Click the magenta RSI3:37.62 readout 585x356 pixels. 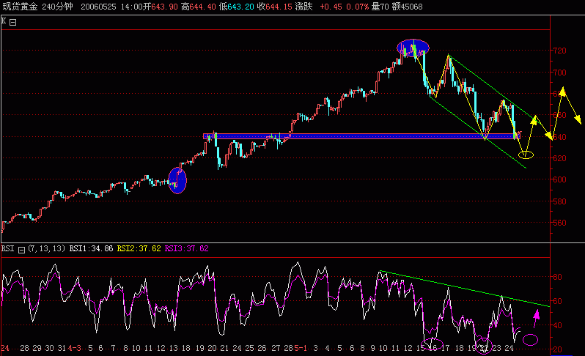186,248
